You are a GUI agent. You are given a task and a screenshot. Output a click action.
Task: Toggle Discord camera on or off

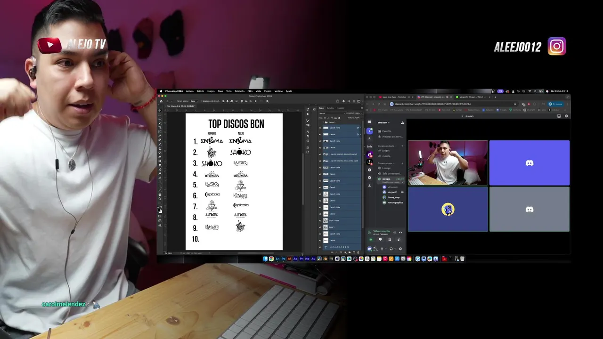(371, 240)
